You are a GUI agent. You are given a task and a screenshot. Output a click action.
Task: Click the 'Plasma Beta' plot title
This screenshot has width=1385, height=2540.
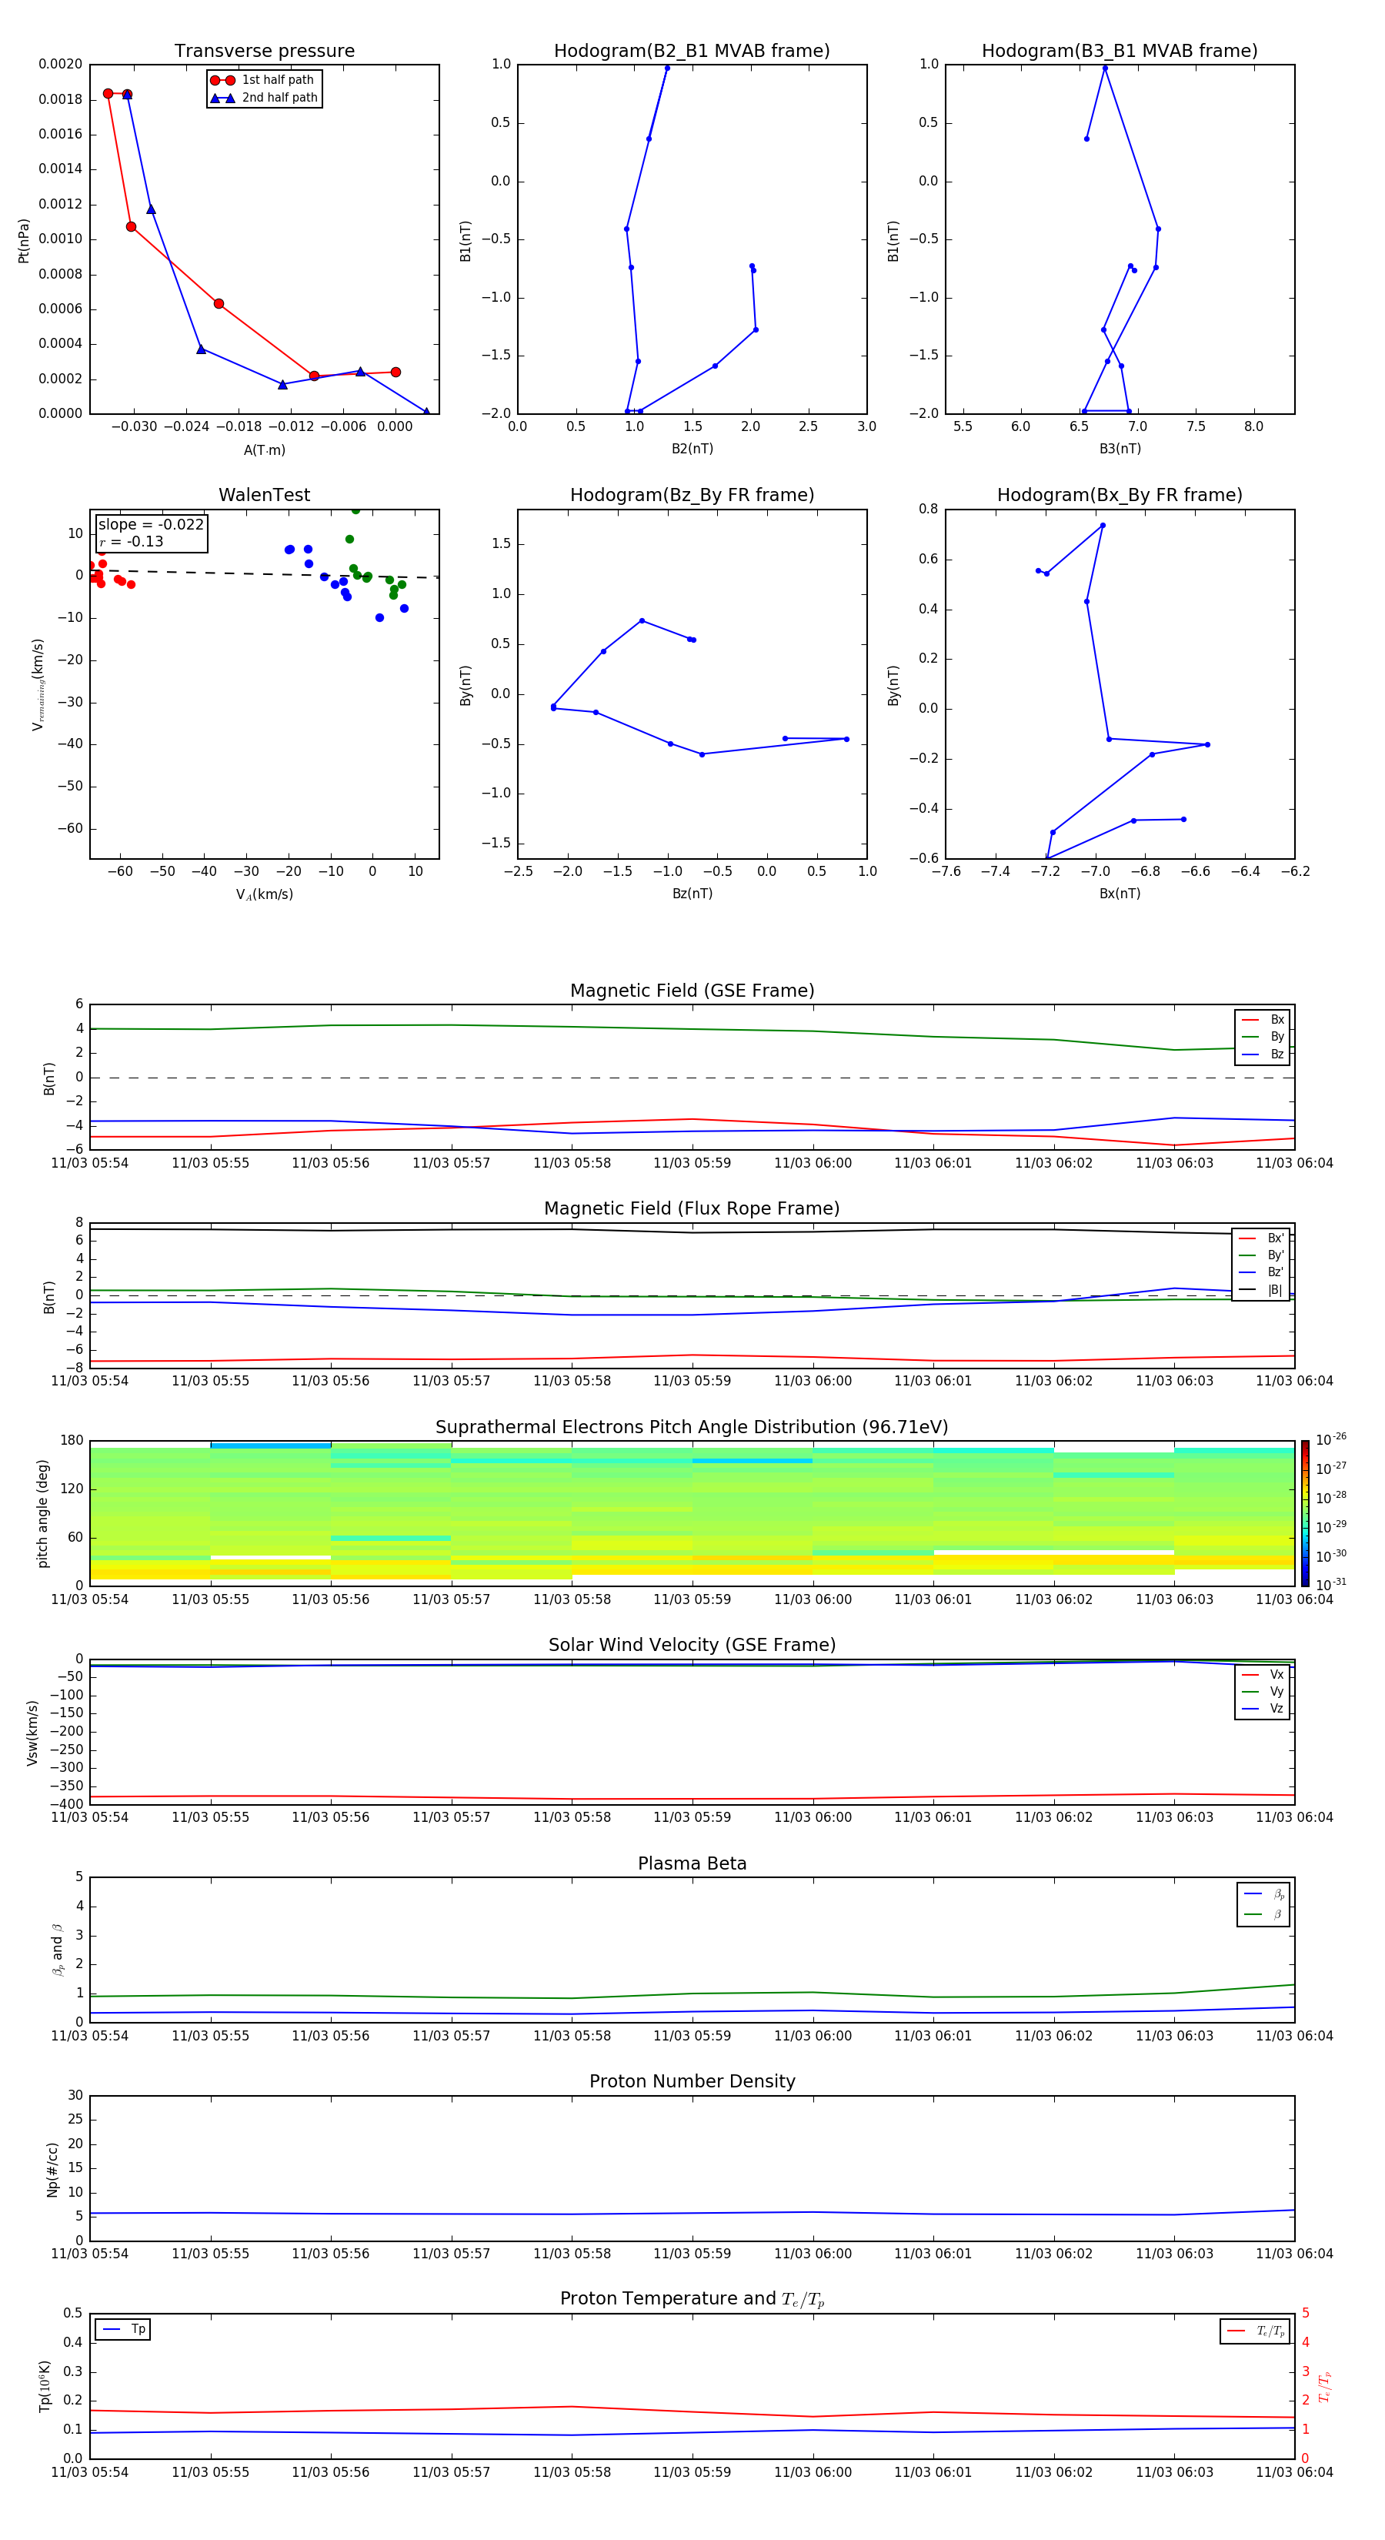coord(692,1863)
